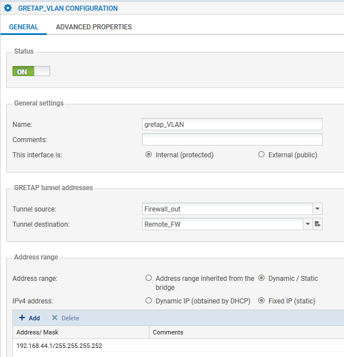The height and width of the screenshot is (357, 344).
Task: Click the Name field containing gretap_VLAN
Action: pos(232,125)
